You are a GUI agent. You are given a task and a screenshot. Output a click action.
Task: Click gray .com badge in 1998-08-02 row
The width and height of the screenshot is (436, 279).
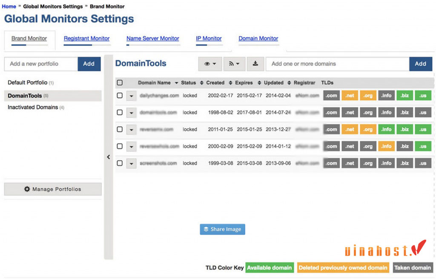coord(331,113)
